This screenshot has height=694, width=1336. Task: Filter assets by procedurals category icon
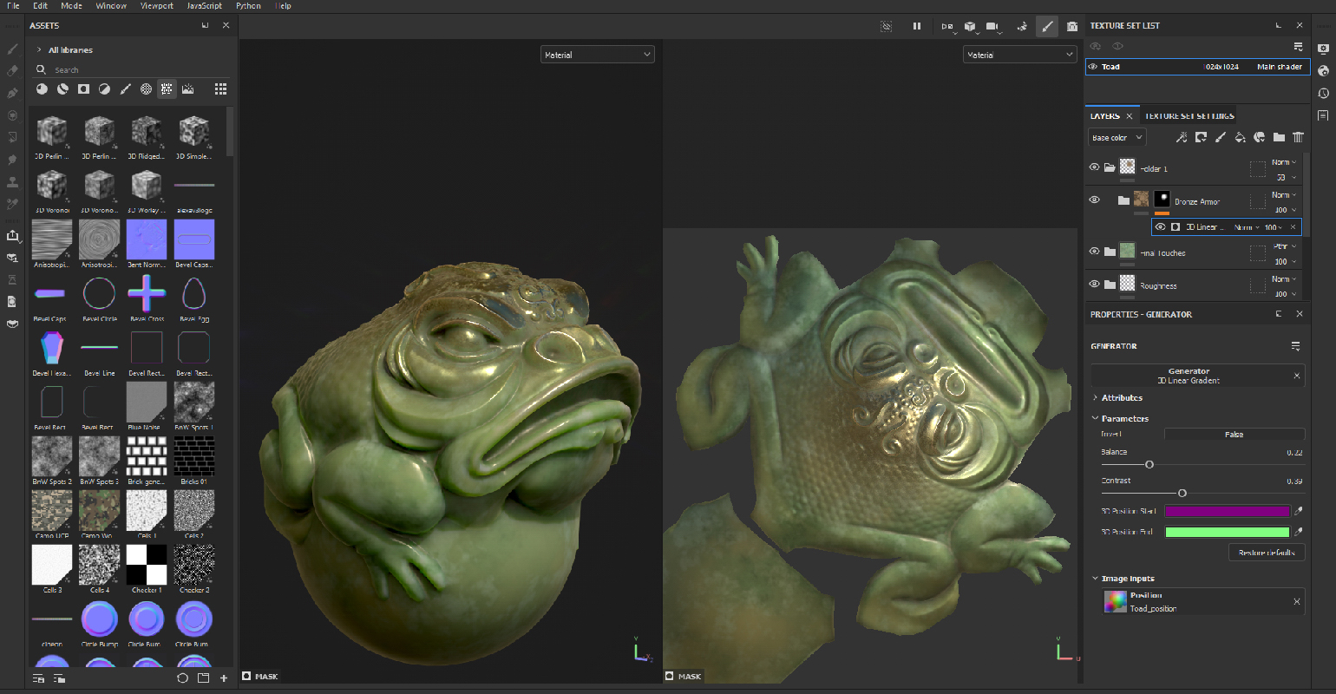(x=167, y=88)
